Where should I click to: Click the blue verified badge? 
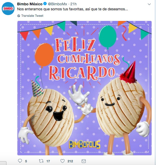[45, 4]
